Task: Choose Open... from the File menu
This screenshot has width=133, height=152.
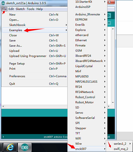Action: [x=35, y=20]
